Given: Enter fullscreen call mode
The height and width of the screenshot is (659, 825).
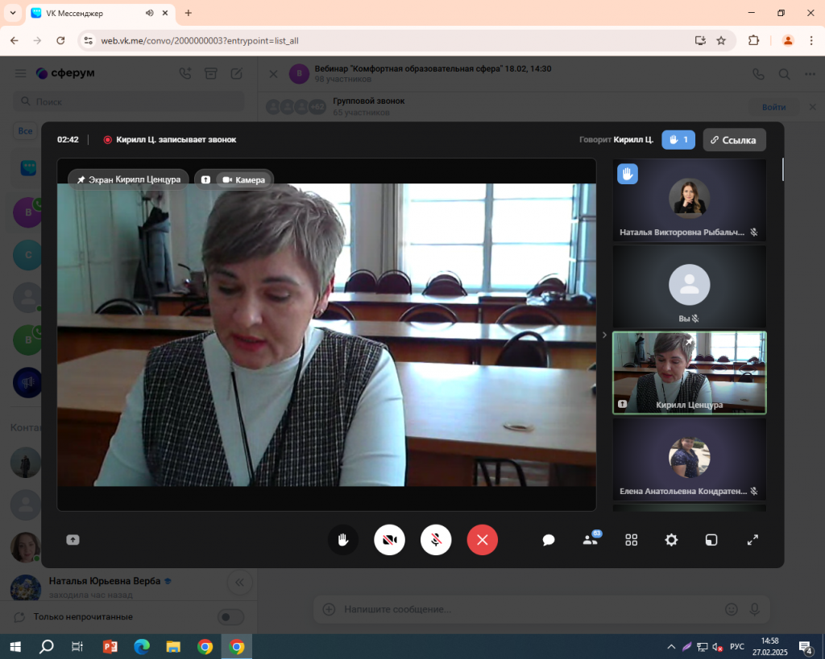Looking at the screenshot, I should tap(752, 540).
